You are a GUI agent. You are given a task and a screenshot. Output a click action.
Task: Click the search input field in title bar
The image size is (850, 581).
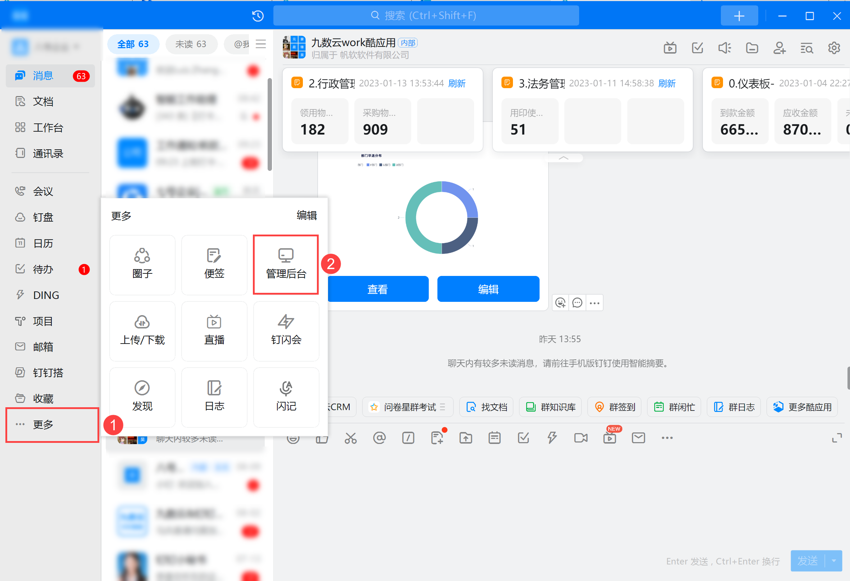(426, 16)
